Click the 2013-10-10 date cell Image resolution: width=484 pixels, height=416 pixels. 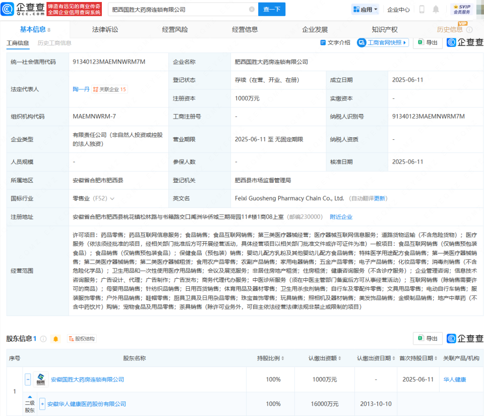(x=376, y=404)
